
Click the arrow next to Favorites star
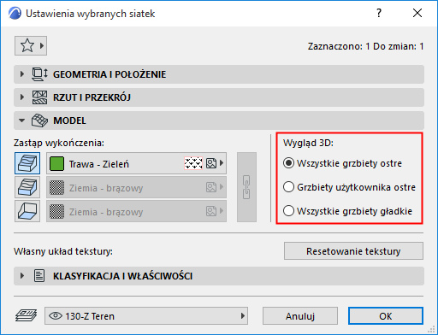tap(42, 45)
